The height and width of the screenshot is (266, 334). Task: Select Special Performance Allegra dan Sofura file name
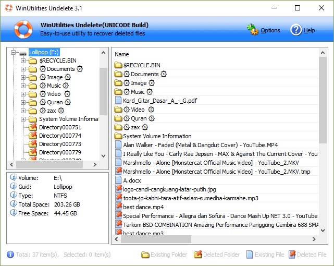[220, 216]
